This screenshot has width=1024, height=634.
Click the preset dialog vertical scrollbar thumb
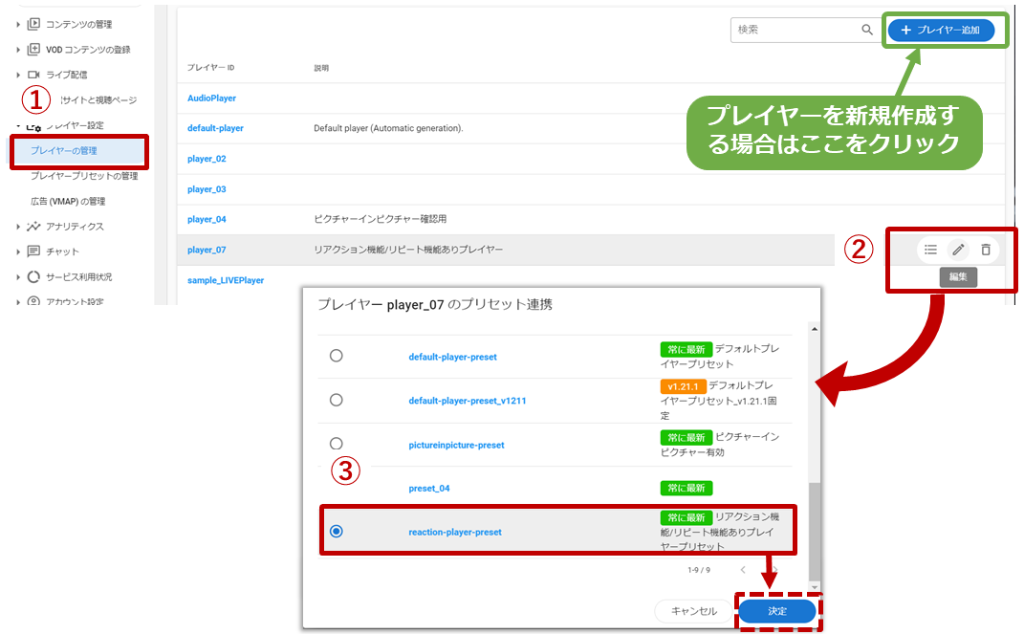(814, 531)
